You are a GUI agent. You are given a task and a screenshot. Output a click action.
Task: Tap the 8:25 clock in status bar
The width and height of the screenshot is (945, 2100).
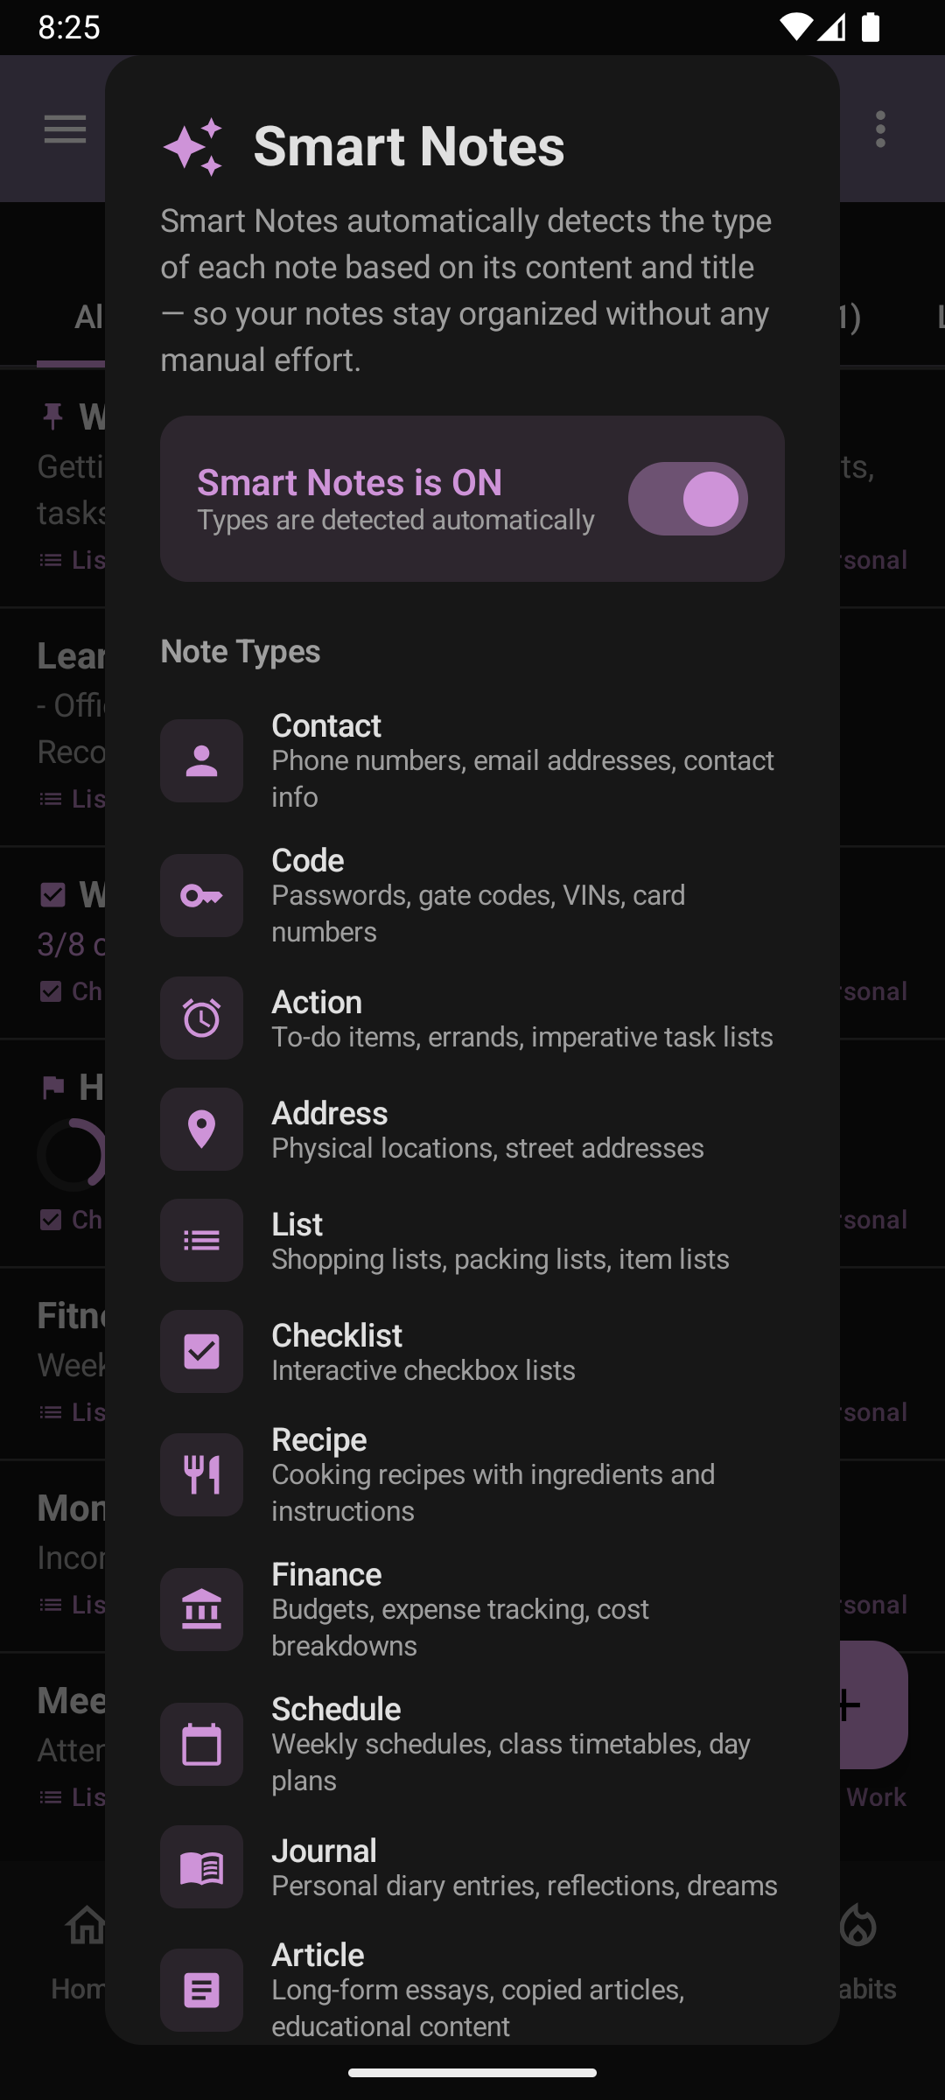69,27
